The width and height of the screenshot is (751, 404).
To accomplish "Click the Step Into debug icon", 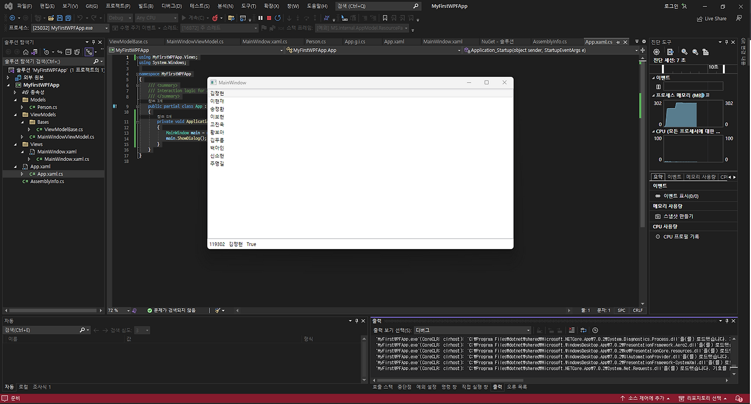I will 289,18.
